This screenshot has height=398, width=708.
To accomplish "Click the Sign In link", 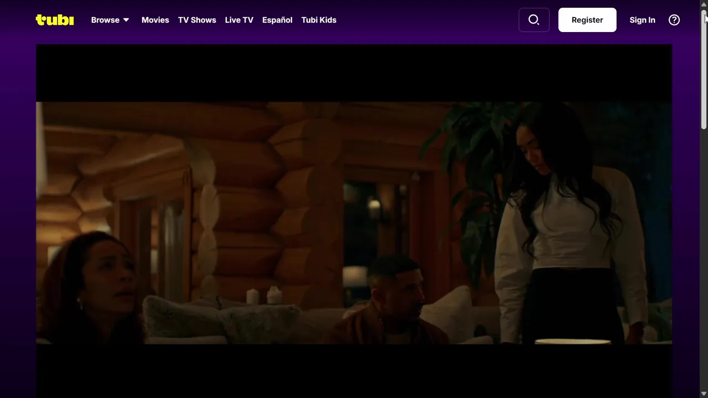I will click(642, 20).
